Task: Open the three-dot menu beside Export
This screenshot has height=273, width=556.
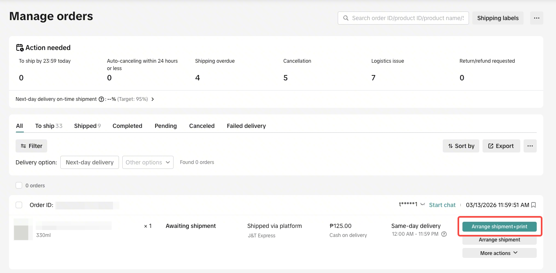Action: [x=530, y=146]
